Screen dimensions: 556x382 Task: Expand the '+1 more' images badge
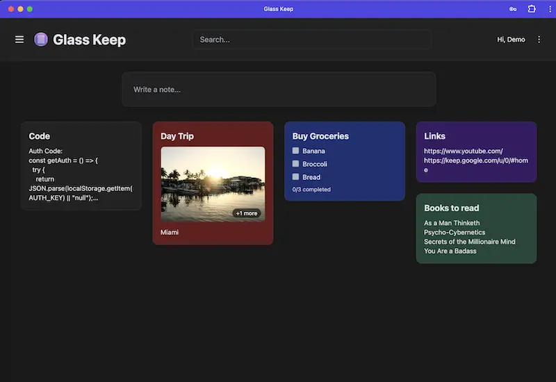pos(247,213)
